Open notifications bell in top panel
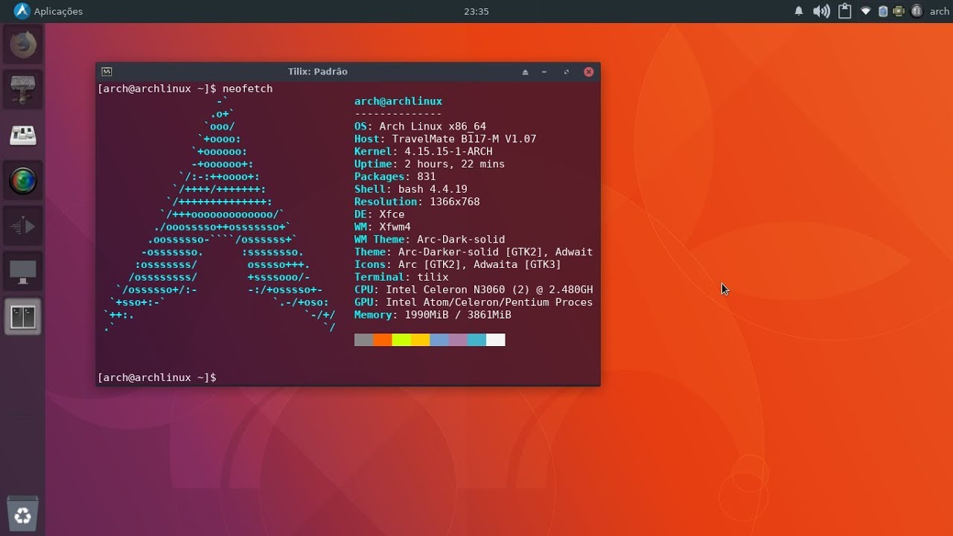This screenshot has height=536, width=953. click(799, 11)
